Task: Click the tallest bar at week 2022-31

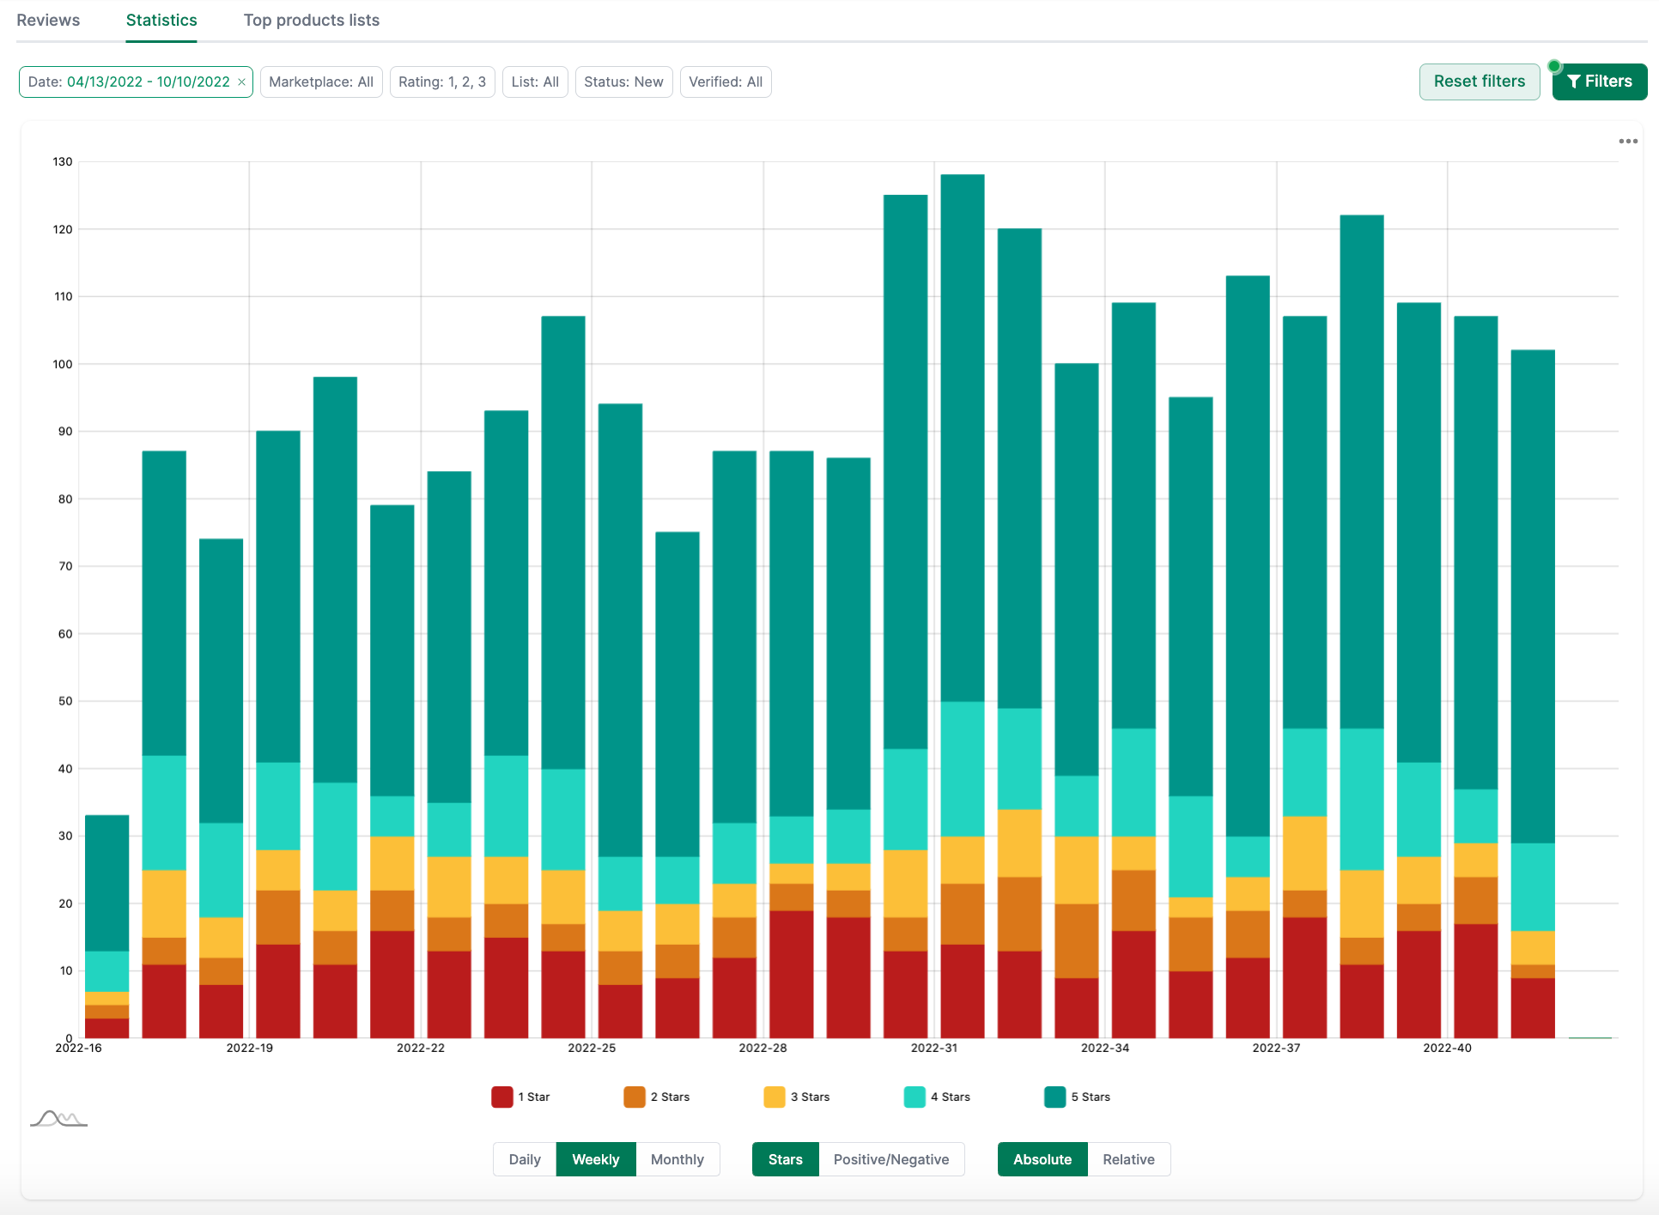Action: pos(963,606)
